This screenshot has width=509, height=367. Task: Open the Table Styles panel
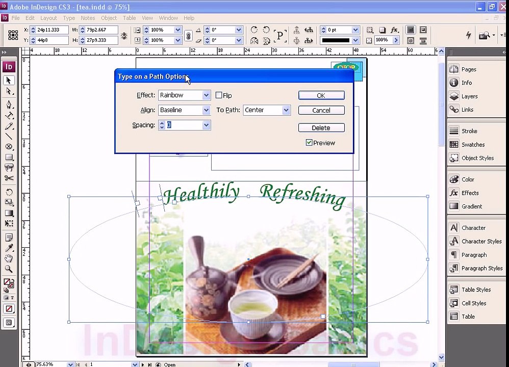click(476, 290)
